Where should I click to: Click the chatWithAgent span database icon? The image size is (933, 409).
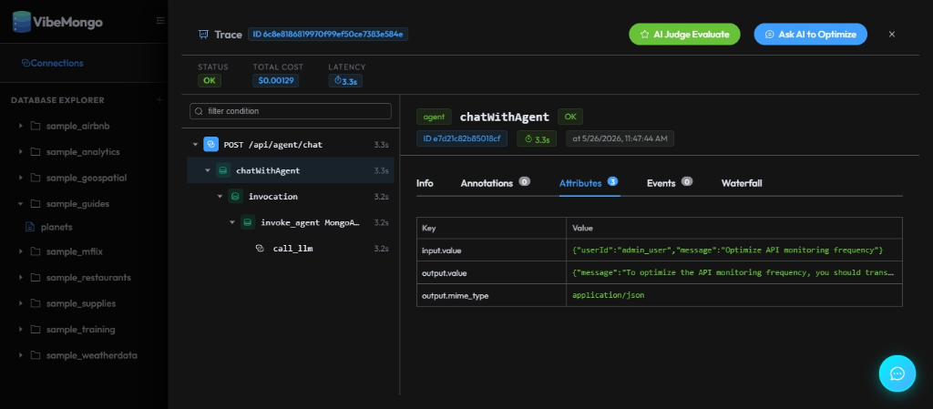pyautogui.click(x=223, y=170)
